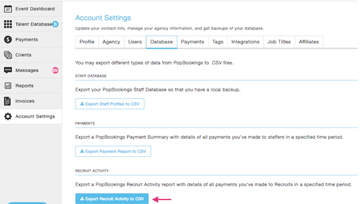Click the Messages chat bubble icon

tap(8, 70)
